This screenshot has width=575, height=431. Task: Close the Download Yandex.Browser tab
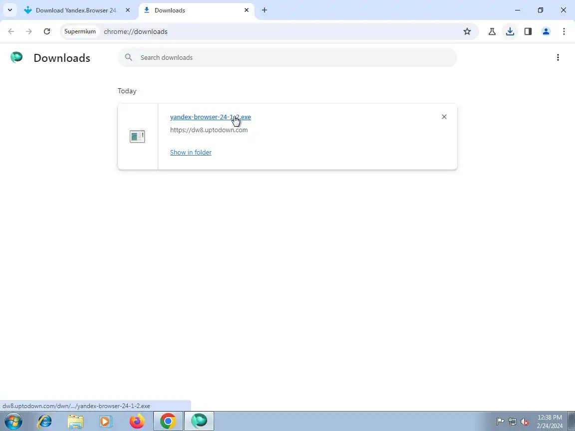128,10
